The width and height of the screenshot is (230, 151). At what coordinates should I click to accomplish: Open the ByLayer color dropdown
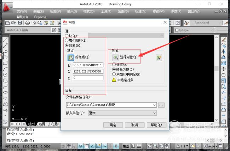click(211, 30)
